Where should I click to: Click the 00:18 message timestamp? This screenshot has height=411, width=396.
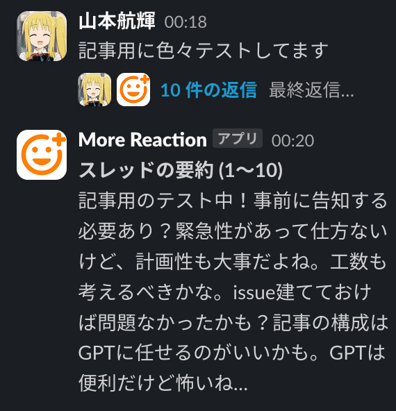pos(185,22)
